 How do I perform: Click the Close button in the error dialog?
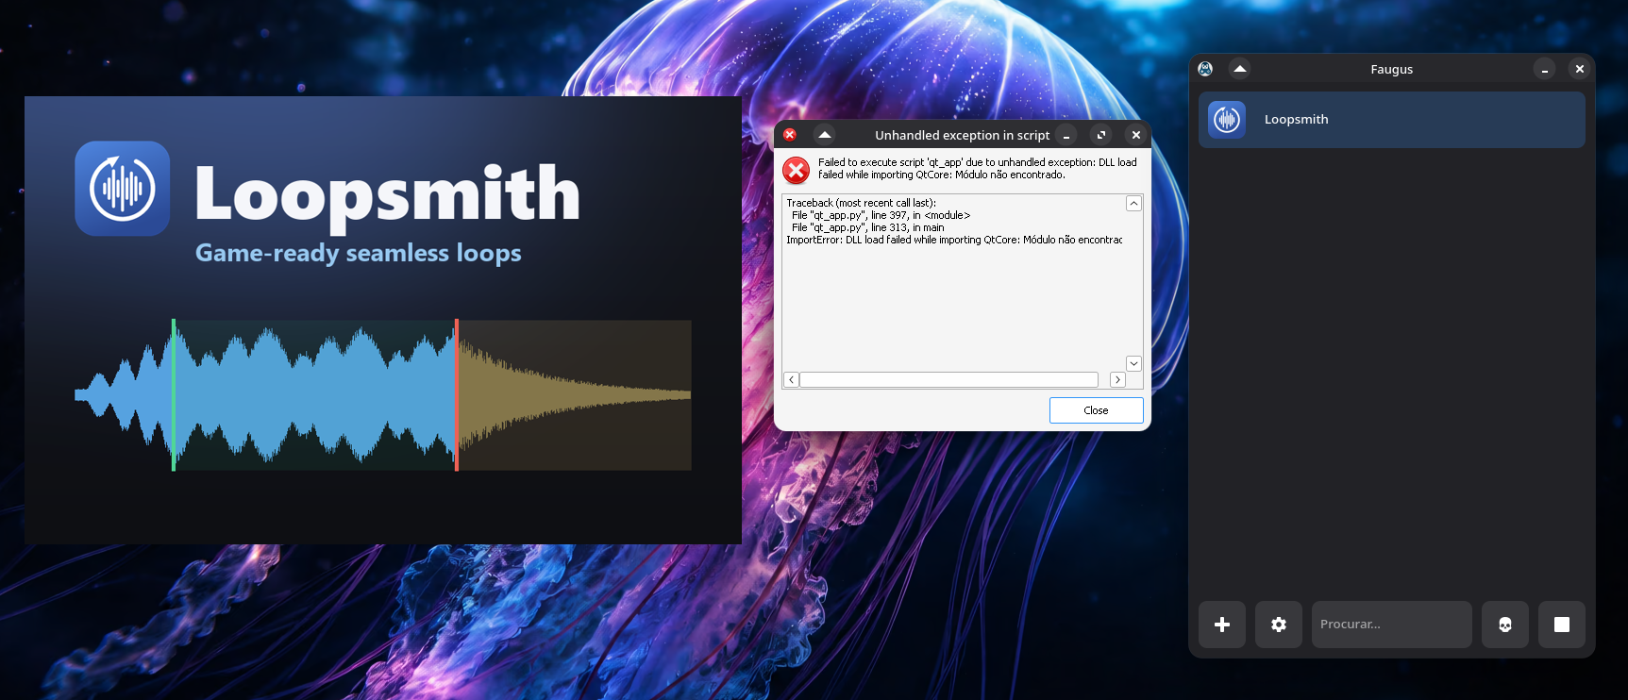coord(1097,410)
